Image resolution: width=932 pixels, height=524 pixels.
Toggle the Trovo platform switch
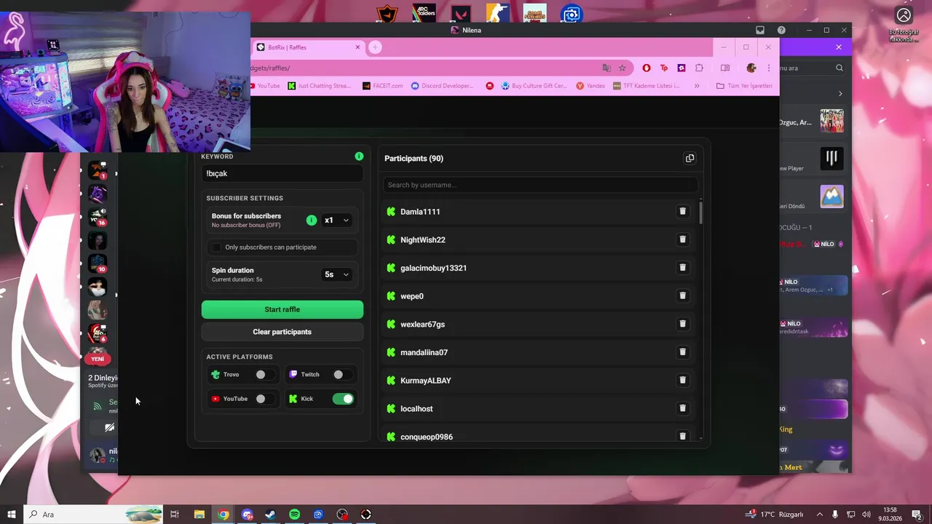coord(264,374)
